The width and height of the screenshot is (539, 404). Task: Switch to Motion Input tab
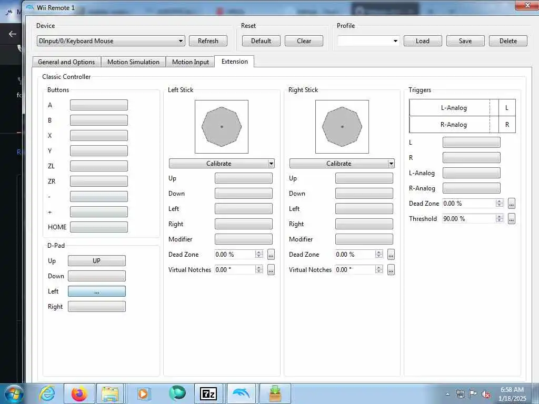pyautogui.click(x=191, y=62)
